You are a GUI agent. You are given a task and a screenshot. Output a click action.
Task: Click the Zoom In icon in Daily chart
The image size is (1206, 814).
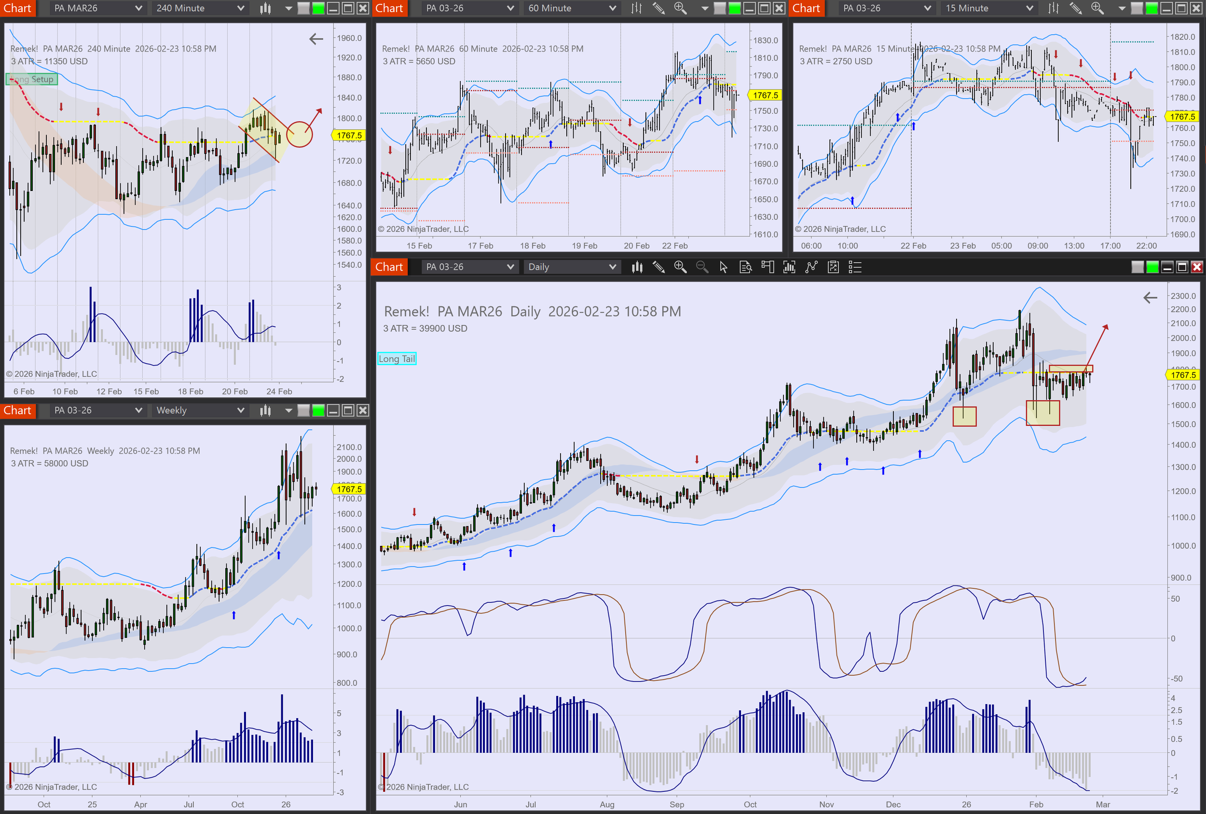pyautogui.click(x=680, y=267)
